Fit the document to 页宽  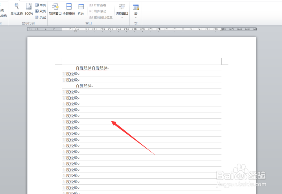pyautogui.click(x=40, y=17)
